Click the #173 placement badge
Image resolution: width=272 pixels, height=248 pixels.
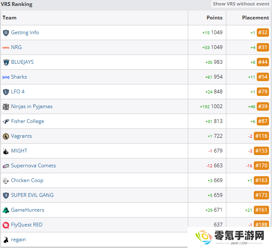[261, 195]
